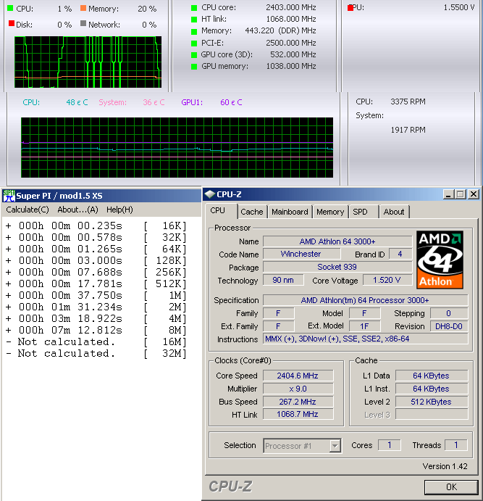Click the empty Level 3 cache field
Viewport: 483px width, 501px height.
point(432,415)
